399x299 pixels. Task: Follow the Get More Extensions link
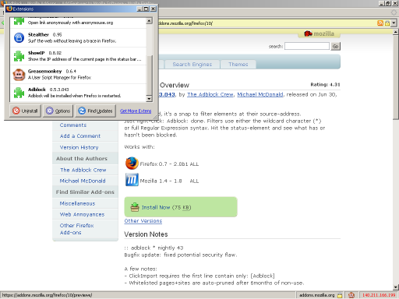tap(136, 111)
